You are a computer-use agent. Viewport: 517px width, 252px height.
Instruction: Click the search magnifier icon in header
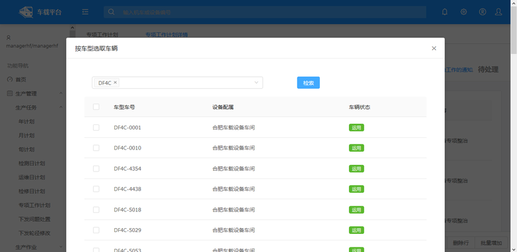pos(111,12)
